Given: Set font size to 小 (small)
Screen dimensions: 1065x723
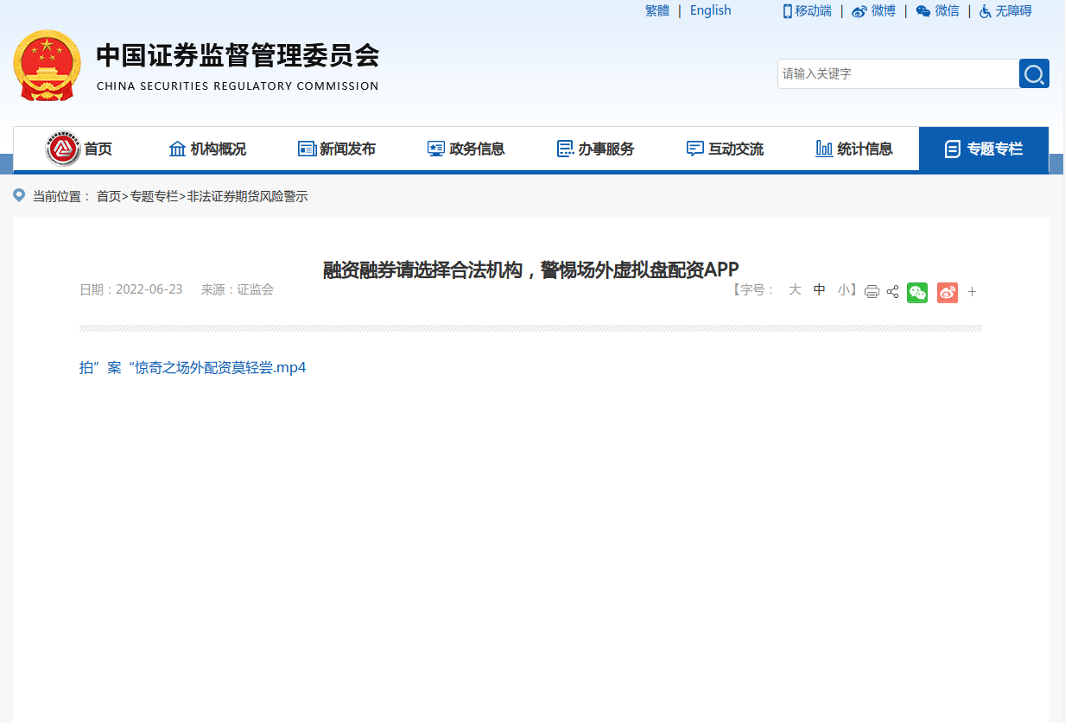Looking at the screenshot, I should pos(843,290).
